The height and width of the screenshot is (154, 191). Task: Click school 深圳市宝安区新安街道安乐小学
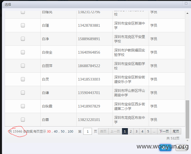[129, 79]
